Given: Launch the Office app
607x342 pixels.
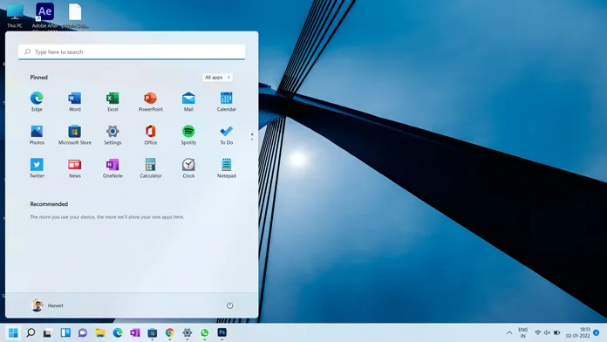Looking at the screenshot, I should click(x=151, y=135).
